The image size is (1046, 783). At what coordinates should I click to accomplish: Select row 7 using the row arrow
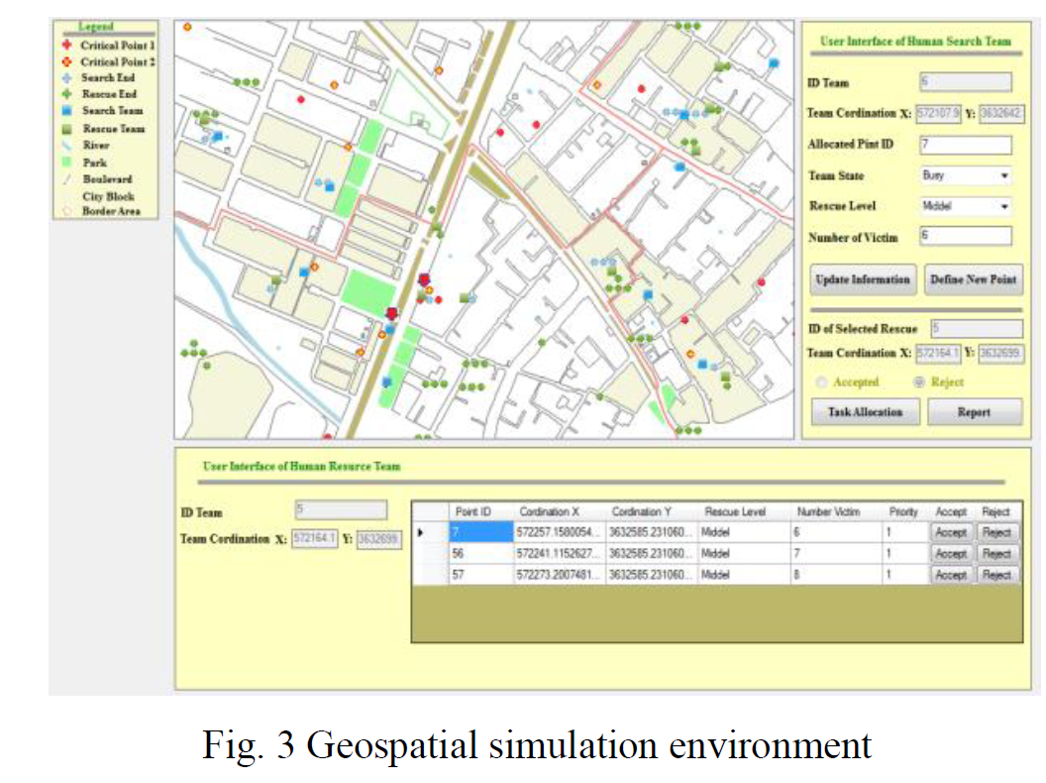point(421,532)
